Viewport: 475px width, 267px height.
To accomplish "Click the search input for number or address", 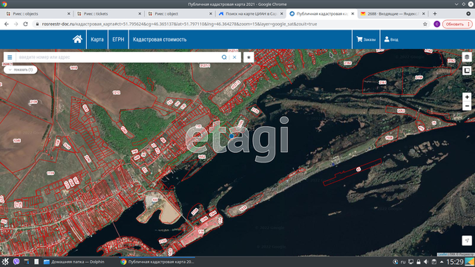I will (x=117, y=57).
